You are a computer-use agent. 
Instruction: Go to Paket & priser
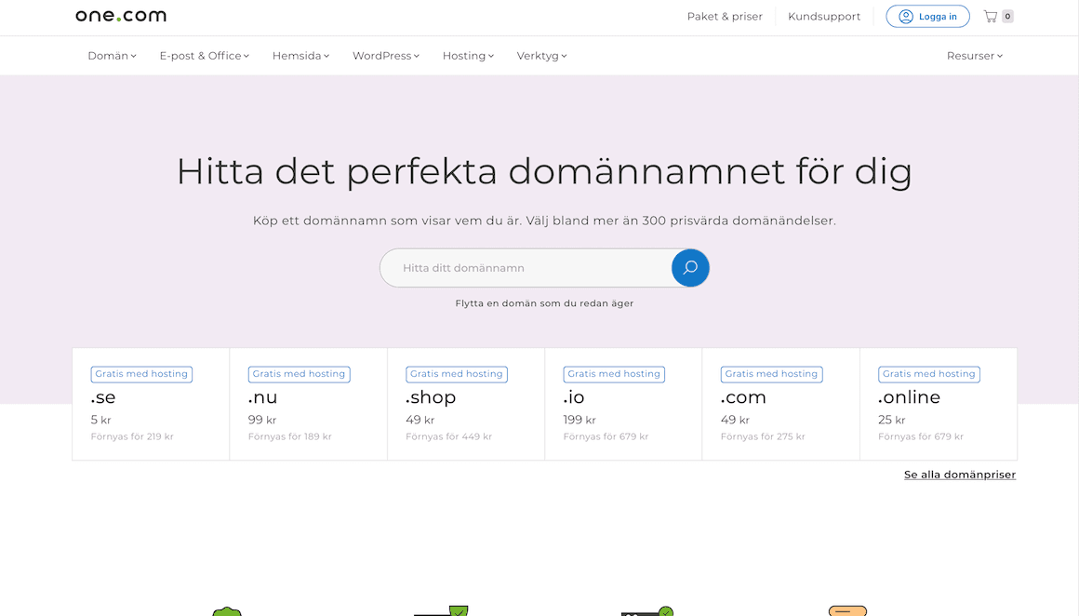click(x=725, y=17)
